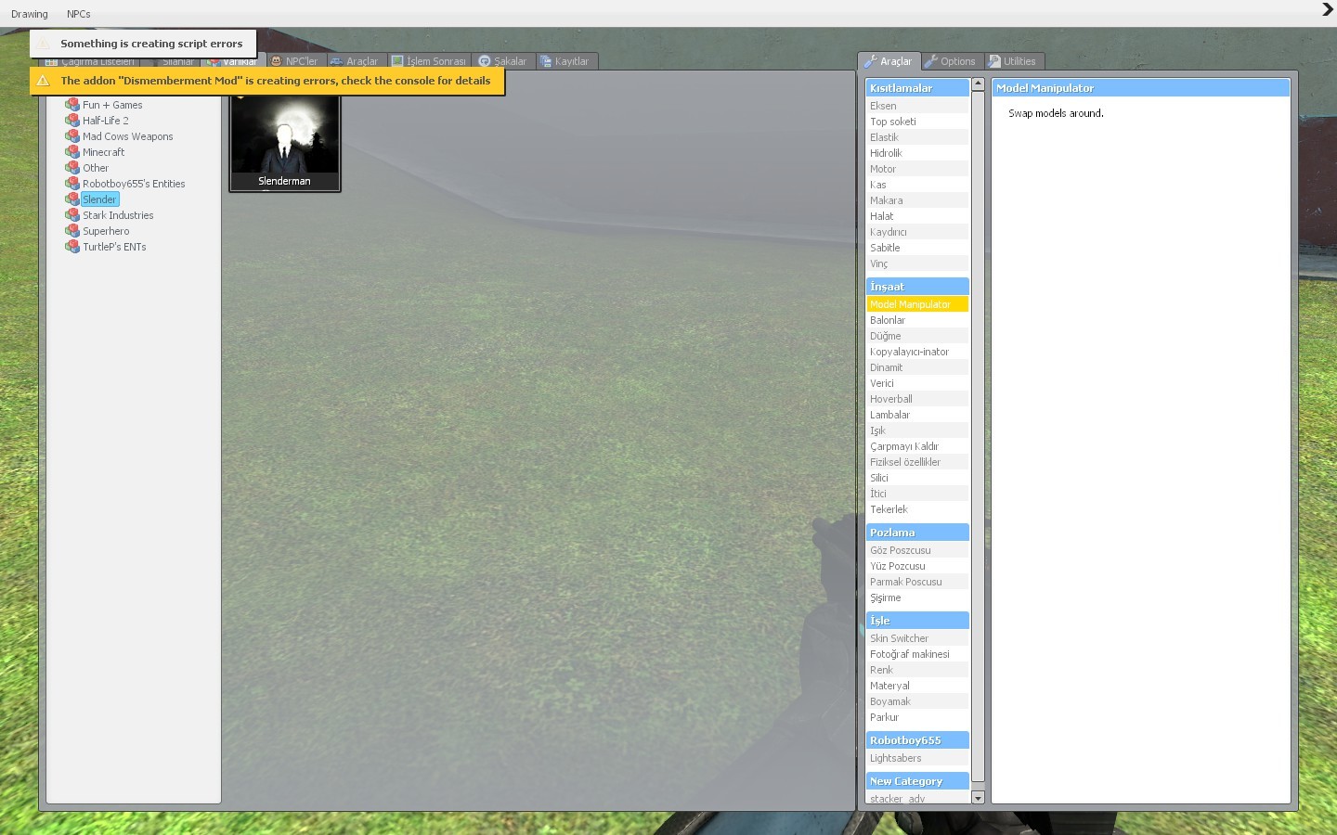Open the NPCs menu
The height and width of the screenshot is (835, 1337).
(79, 14)
